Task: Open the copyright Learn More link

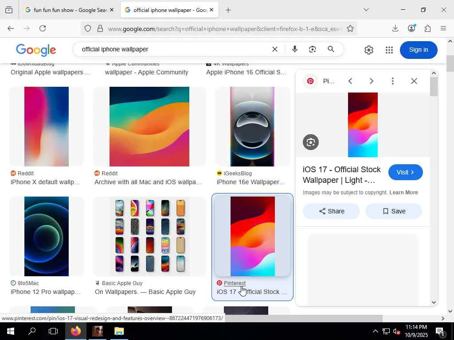Action: [403, 193]
